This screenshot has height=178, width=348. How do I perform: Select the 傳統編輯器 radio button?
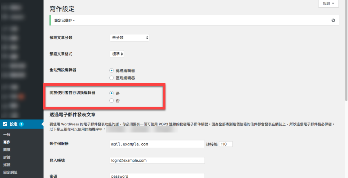(112, 71)
